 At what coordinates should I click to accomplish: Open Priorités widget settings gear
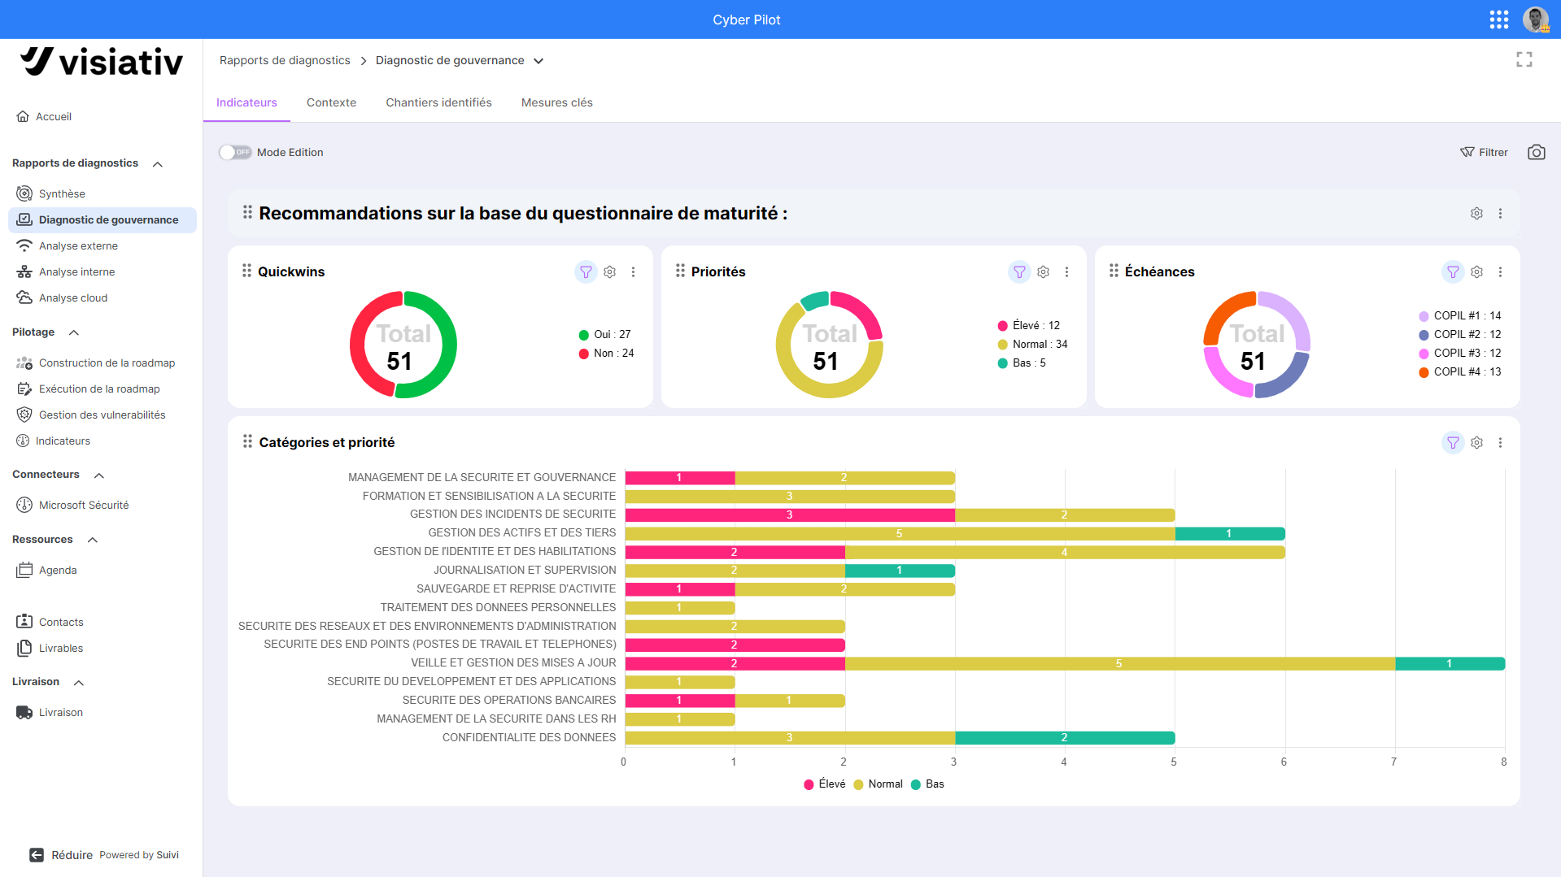tap(1043, 271)
